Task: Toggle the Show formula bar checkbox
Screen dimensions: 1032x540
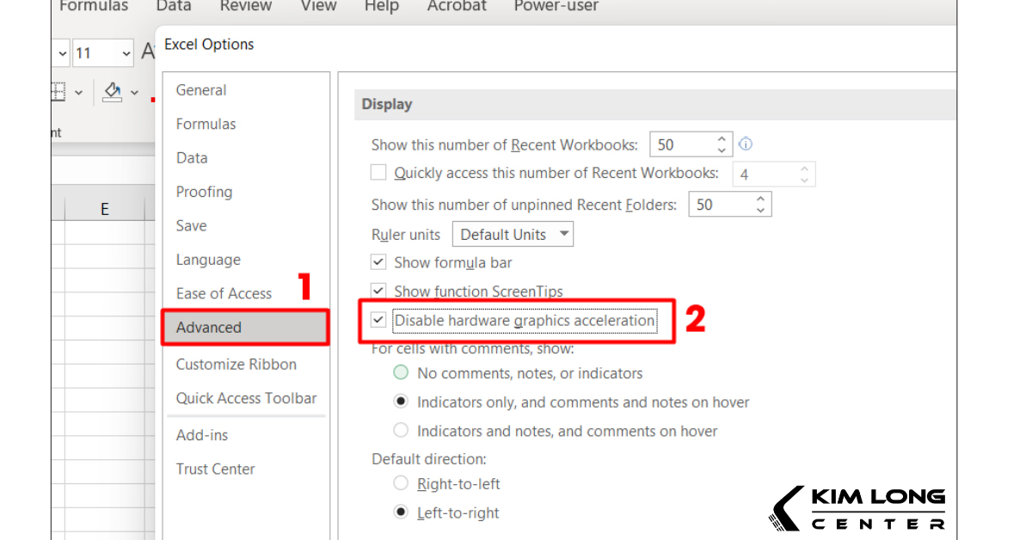Action: tap(378, 261)
